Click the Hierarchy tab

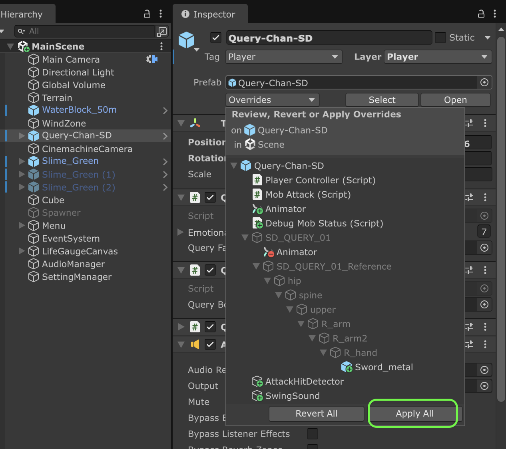pos(22,13)
